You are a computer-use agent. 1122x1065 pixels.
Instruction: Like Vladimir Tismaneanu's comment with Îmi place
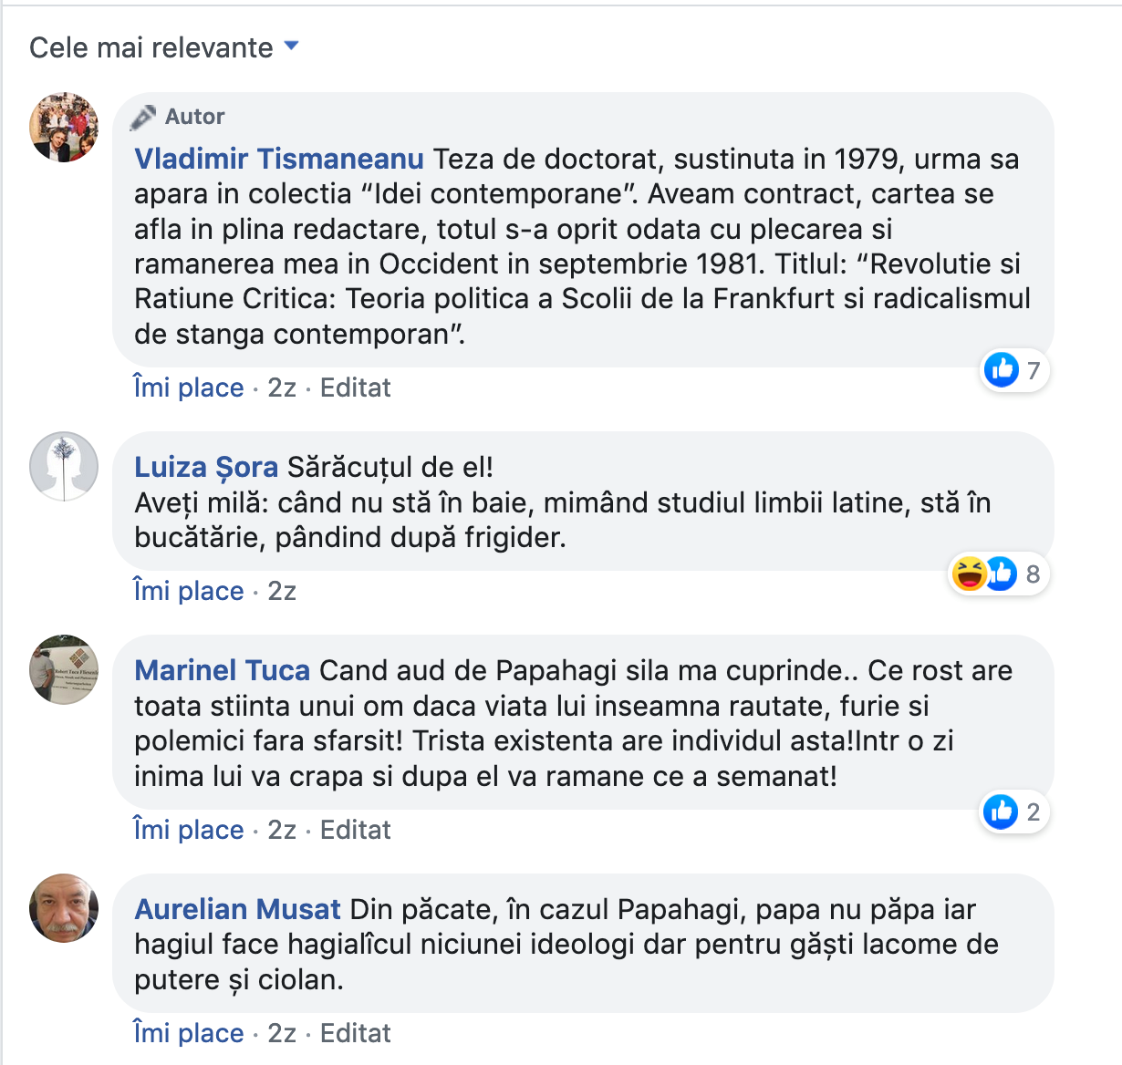(189, 388)
